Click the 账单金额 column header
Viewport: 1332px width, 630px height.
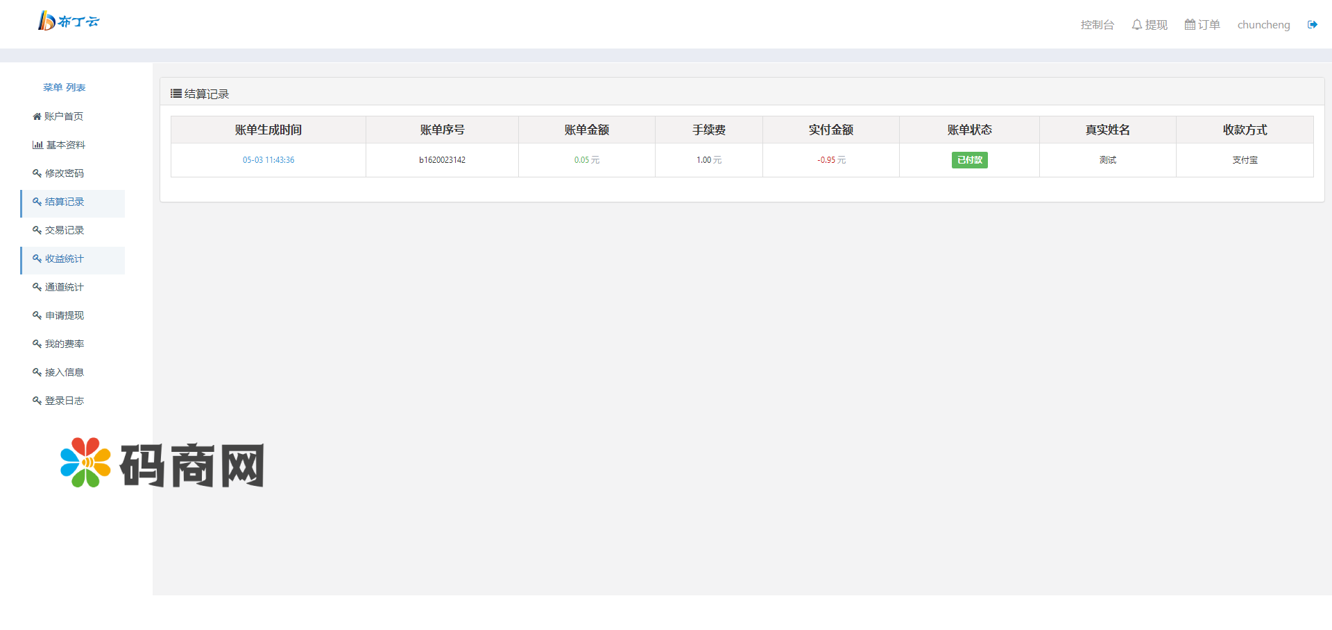586,130
